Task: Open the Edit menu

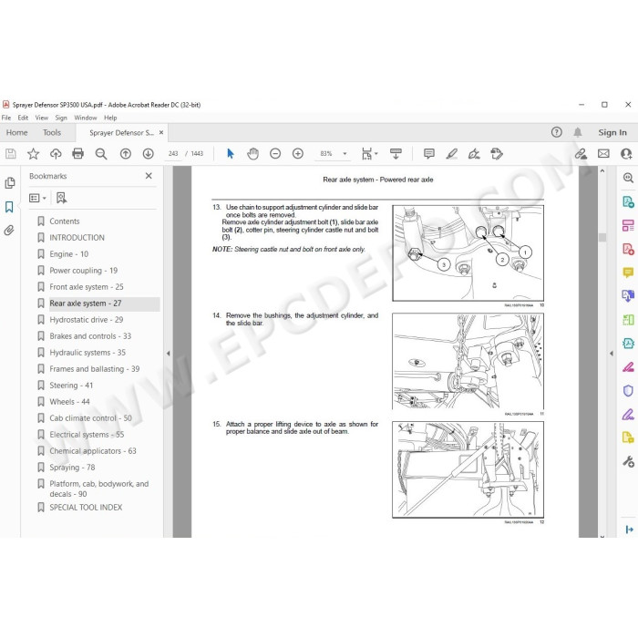Action: click(23, 118)
